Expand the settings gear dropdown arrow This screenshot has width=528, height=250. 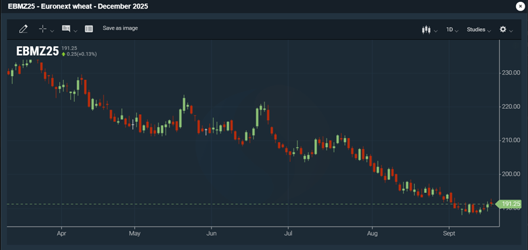pos(511,31)
